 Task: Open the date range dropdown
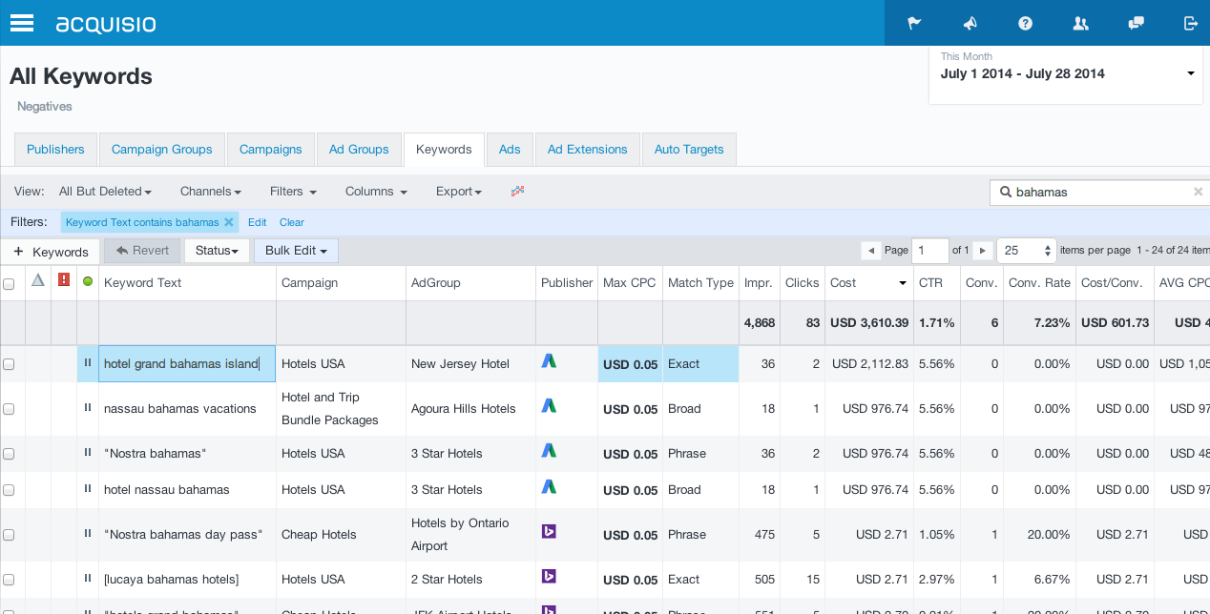tap(1065, 73)
